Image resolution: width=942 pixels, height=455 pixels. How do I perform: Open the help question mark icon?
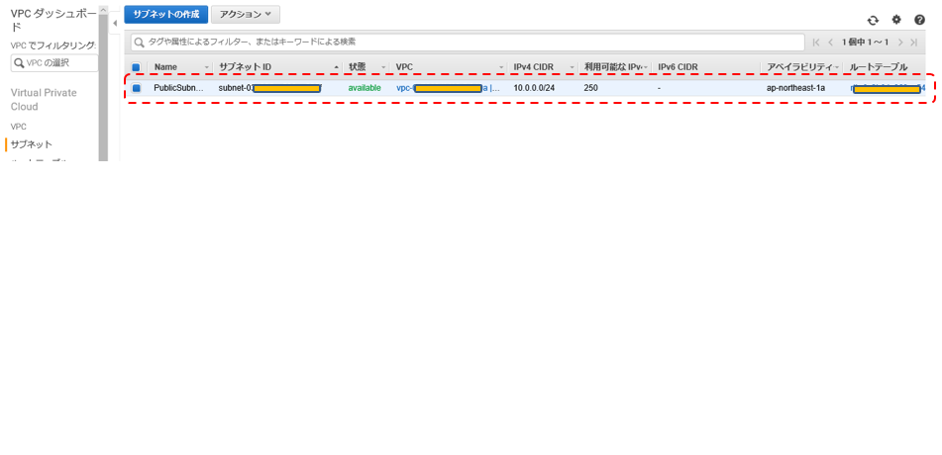pyautogui.click(x=920, y=20)
